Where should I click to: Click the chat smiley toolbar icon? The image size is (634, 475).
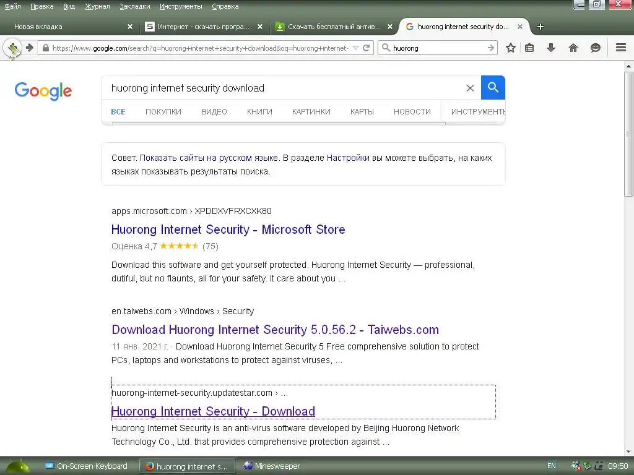(595, 48)
